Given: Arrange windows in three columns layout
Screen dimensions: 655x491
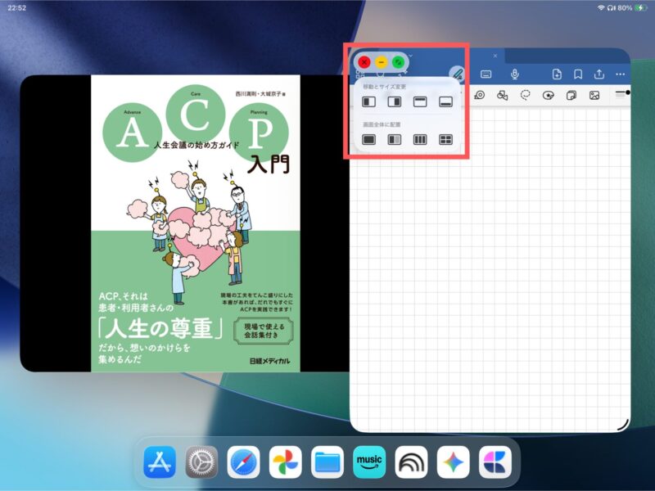Looking at the screenshot, I should click(x=420, y=140).
